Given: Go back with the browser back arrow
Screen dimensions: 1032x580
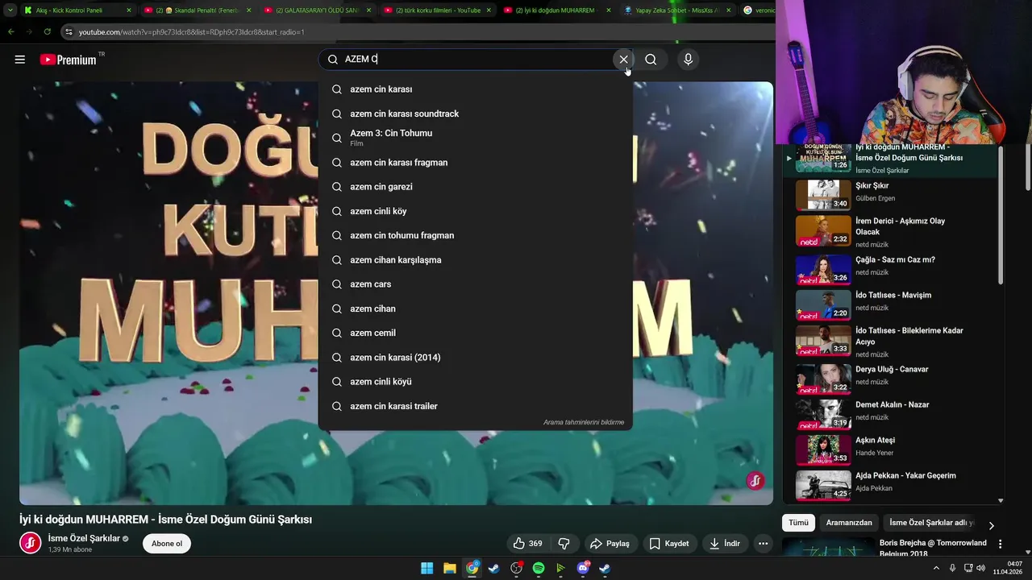Looking at the screenshot, I should pos(11,32).
